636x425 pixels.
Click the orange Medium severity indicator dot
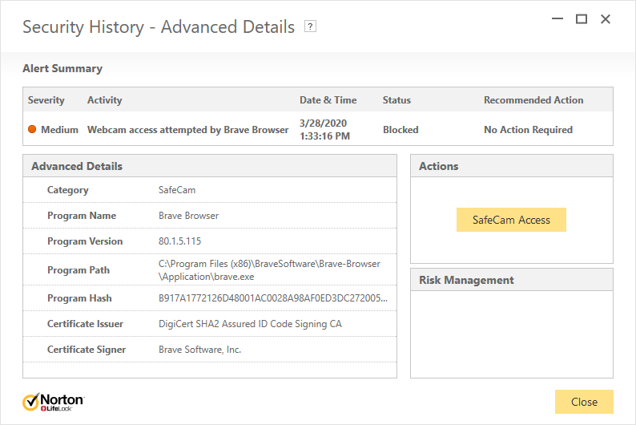coord(32,130)
